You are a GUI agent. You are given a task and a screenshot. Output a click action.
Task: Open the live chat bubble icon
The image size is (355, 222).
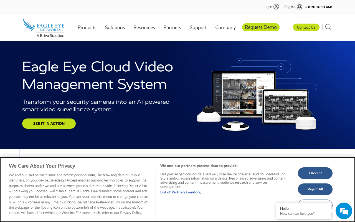[344, 211]
